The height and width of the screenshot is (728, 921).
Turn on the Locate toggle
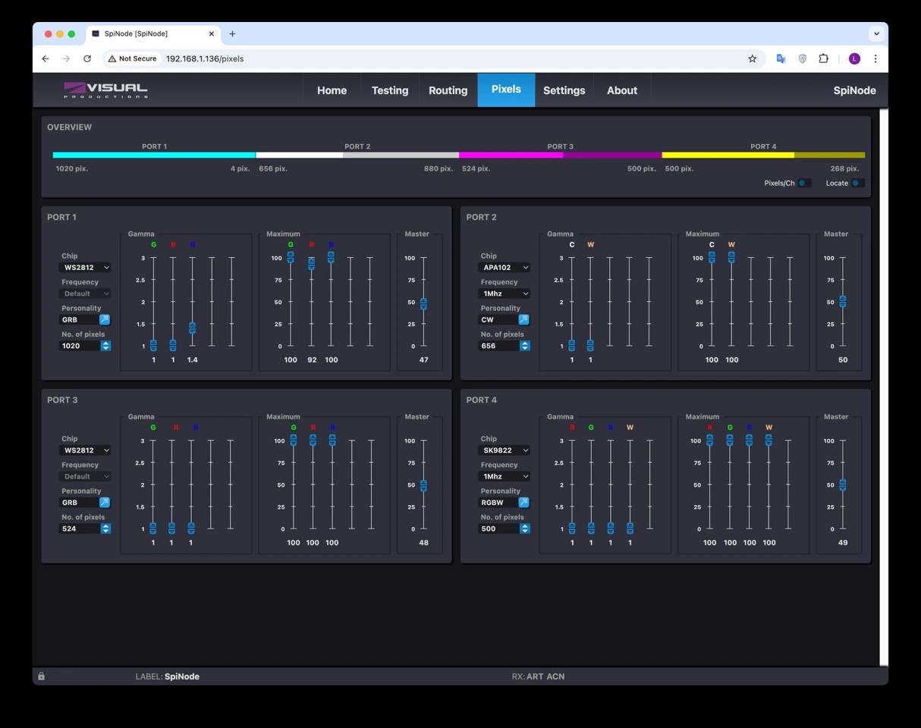pyautogui.click(x=857, y=183)
